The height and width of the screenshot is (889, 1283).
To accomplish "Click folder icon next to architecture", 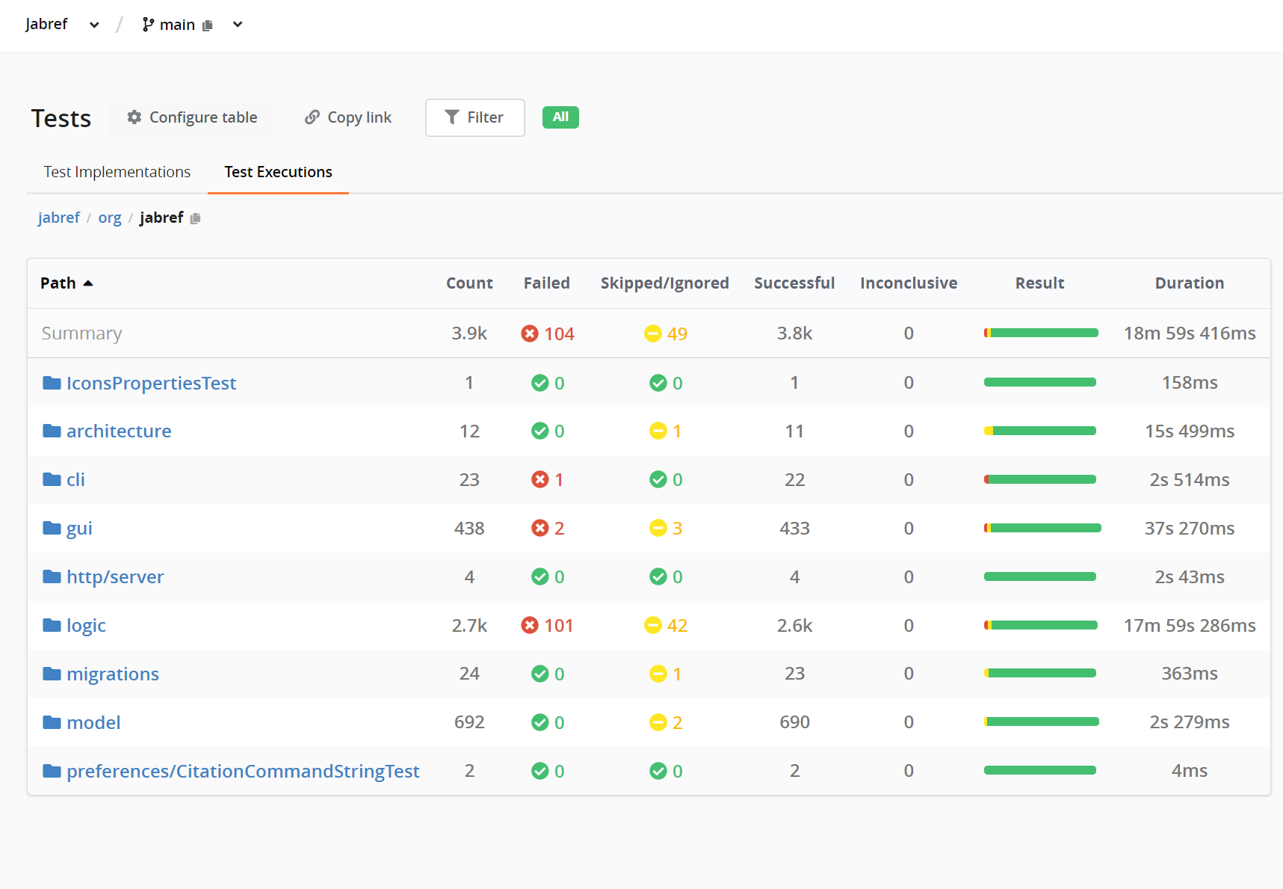I will coord(52,431).
